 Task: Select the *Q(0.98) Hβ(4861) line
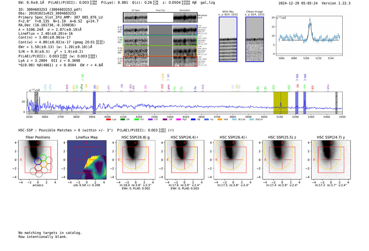(x=61, y=65)
